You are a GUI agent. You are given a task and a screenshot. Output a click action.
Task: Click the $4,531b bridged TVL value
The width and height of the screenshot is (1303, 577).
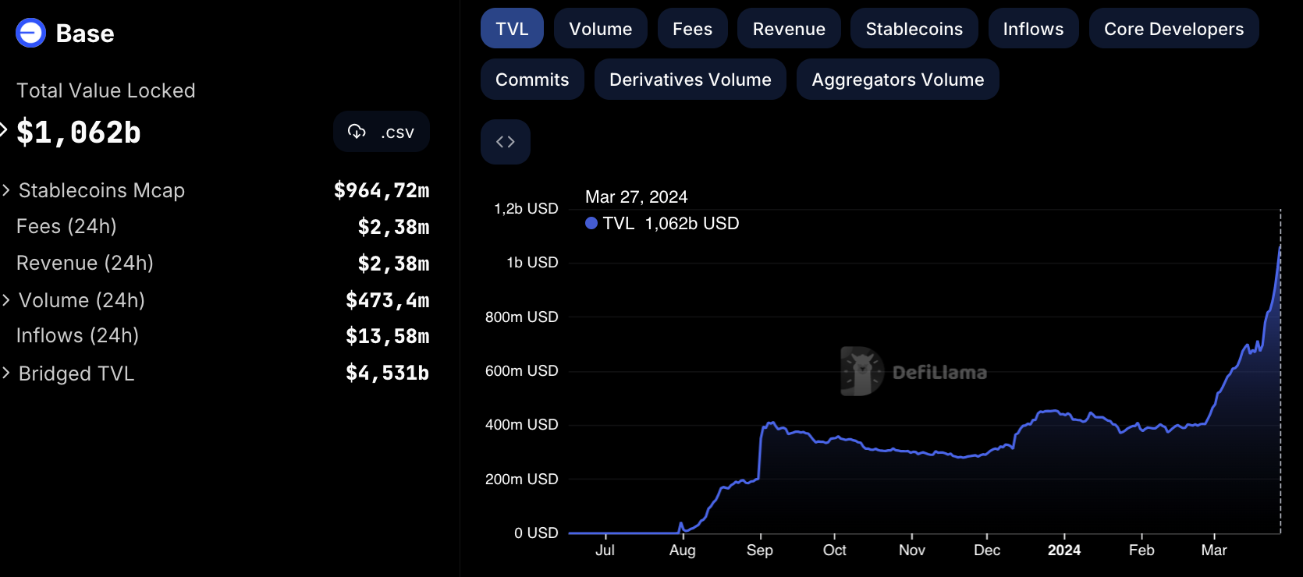[x=388, y=373]
